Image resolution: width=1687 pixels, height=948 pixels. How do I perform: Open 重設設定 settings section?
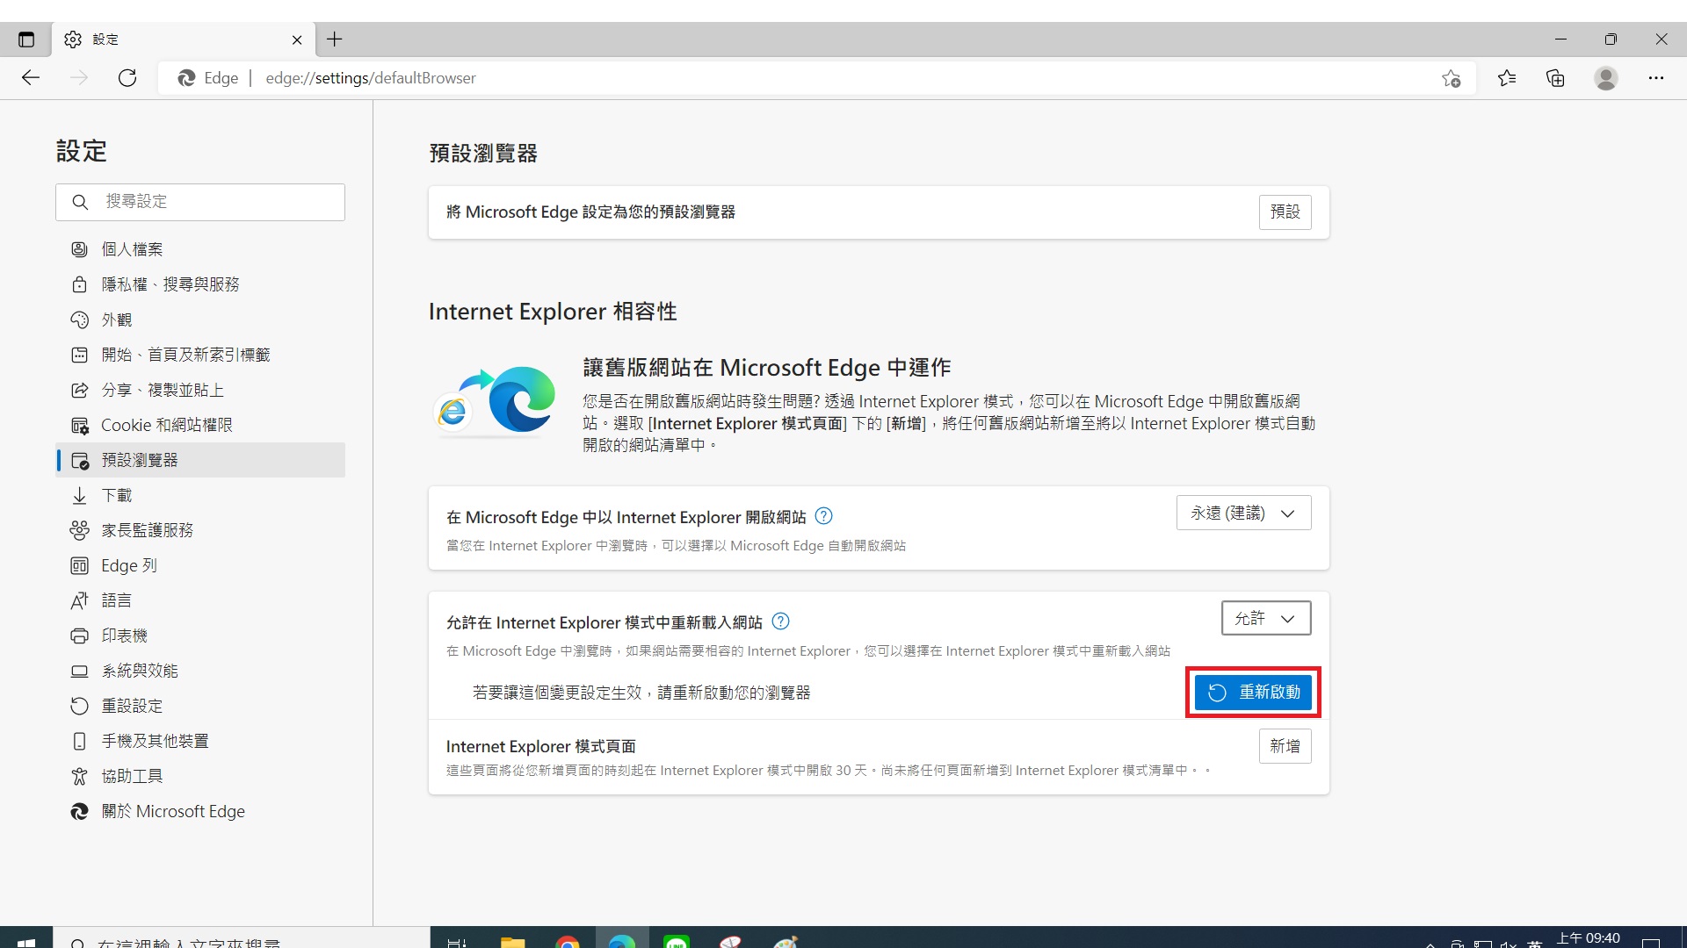point(200,706)
